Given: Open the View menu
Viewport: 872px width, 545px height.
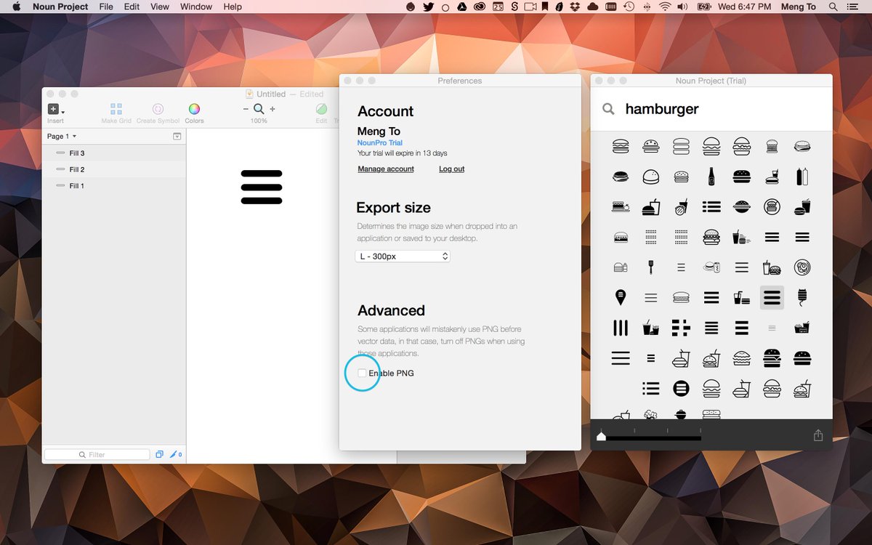Looking at the screenshot, I should point(160,7).
